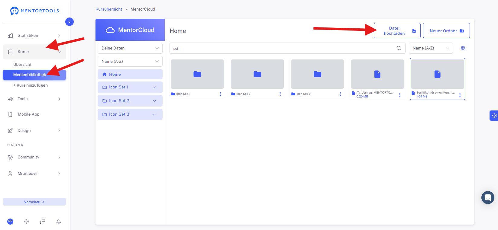The height and width of the screenshot is (230, 498).
Task: Open the AV_Vertrag_MENTORTO file thumbnail
Action: click(x=377, y=74)
